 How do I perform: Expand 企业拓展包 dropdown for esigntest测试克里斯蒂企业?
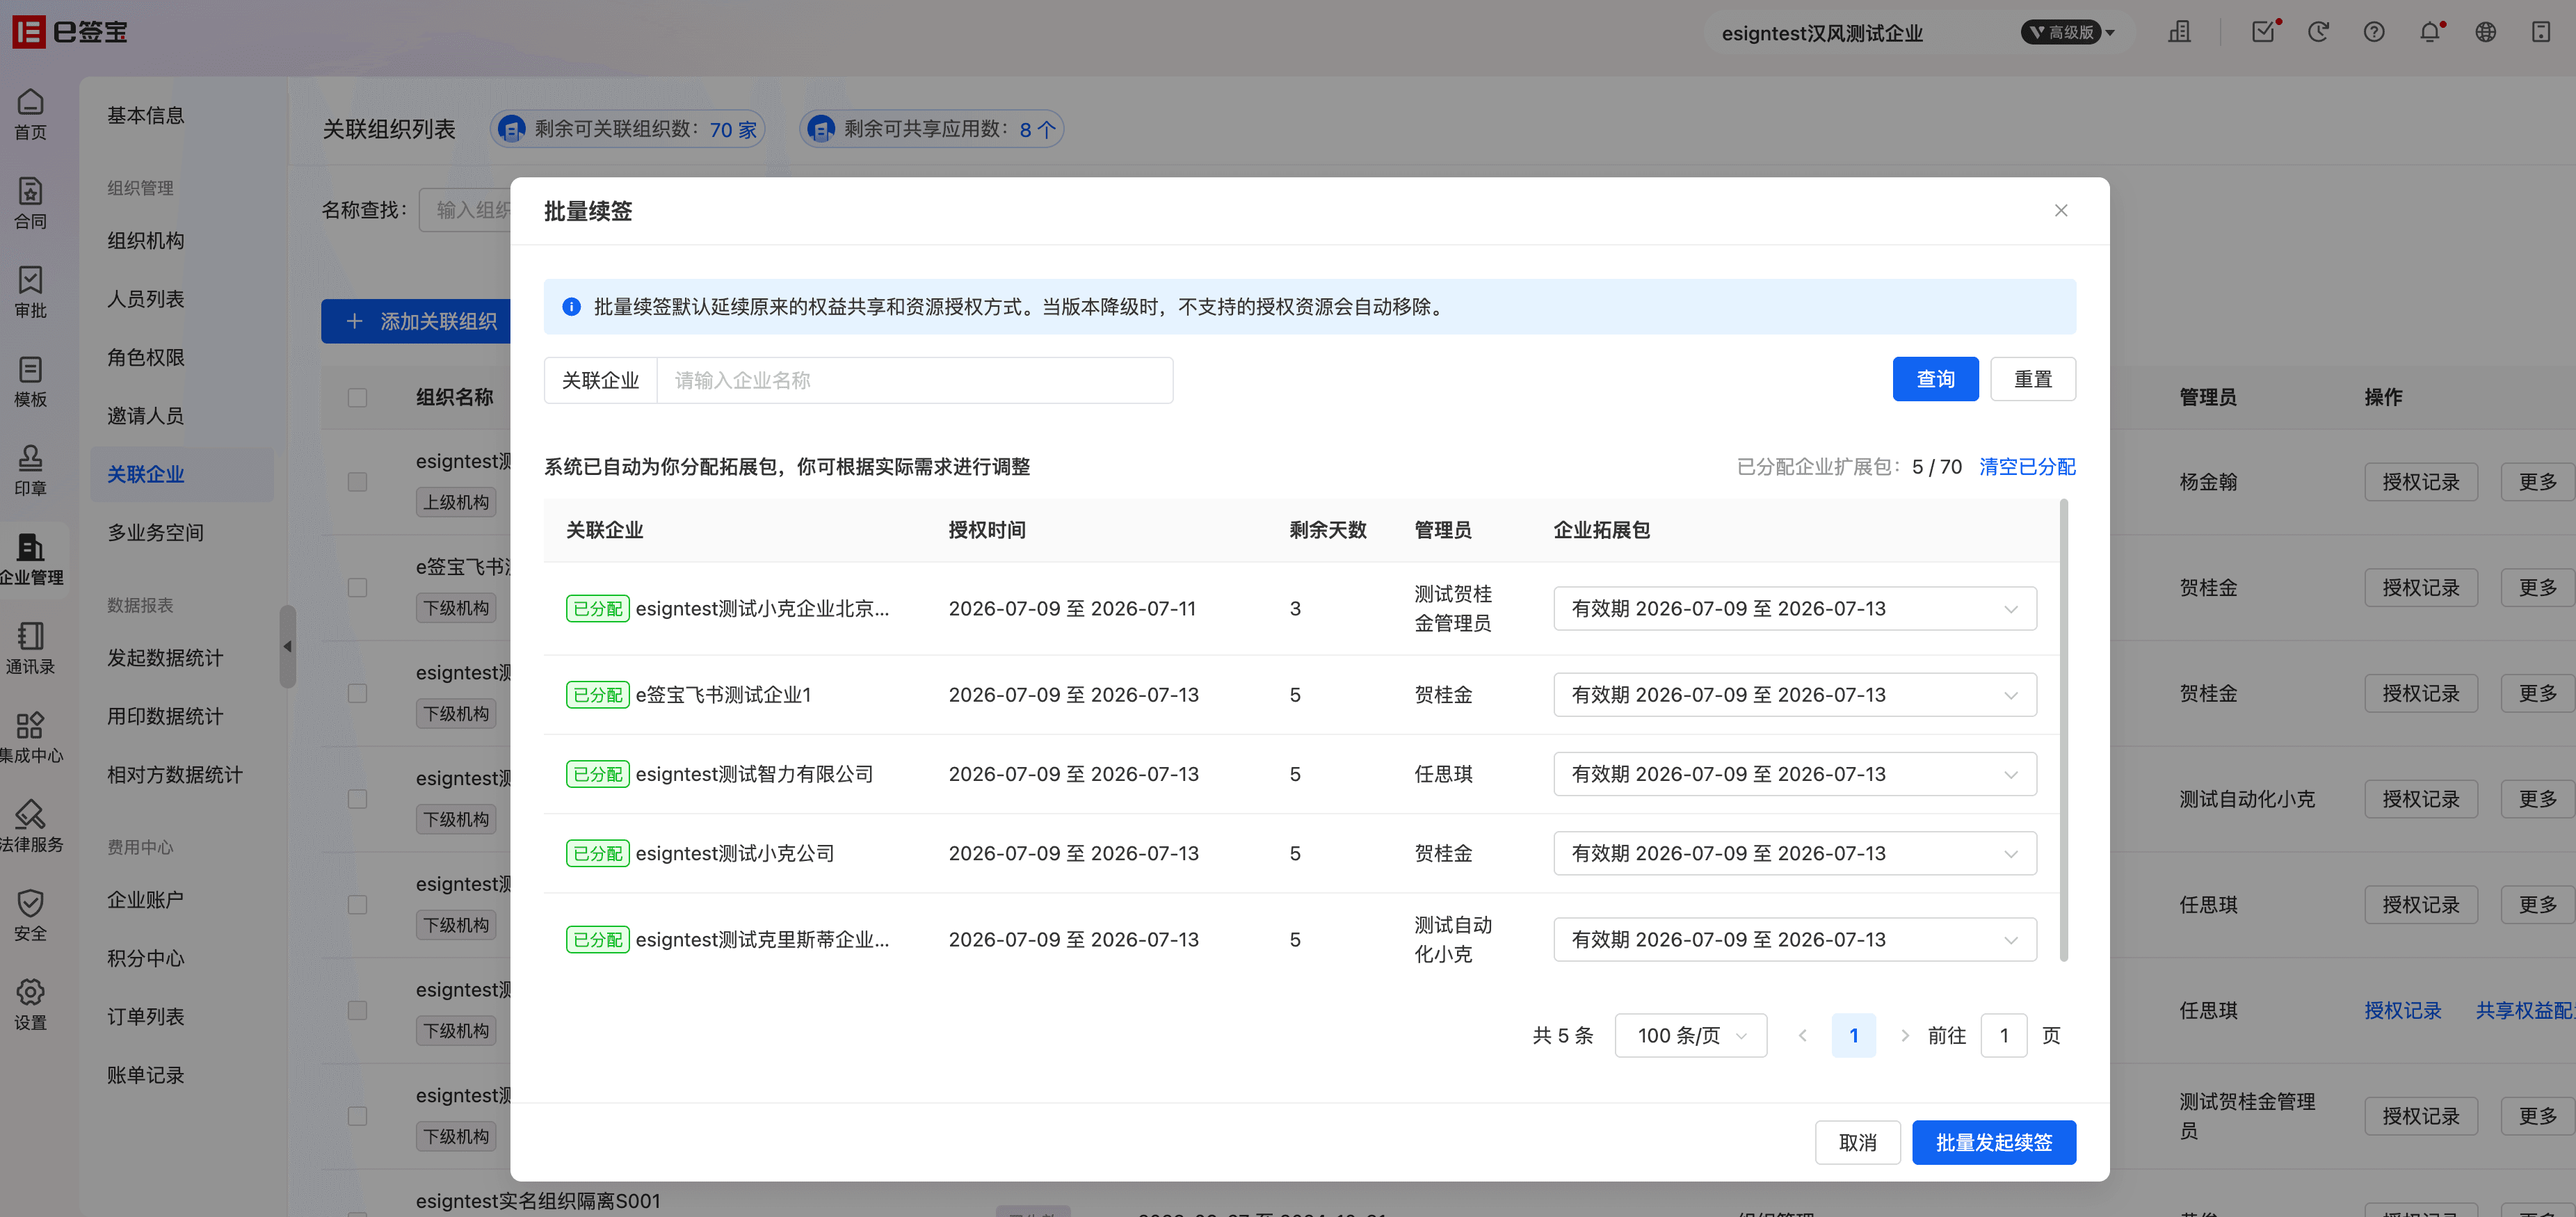[1795, 939]
